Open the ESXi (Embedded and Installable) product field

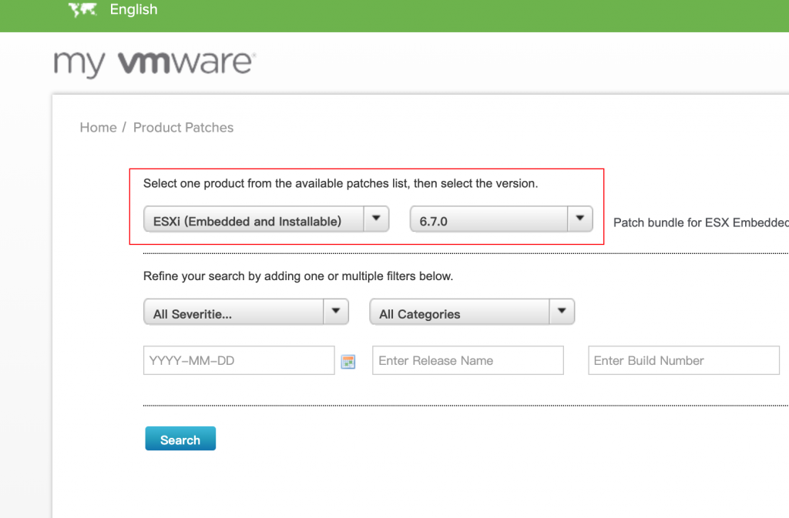(251, 221)
